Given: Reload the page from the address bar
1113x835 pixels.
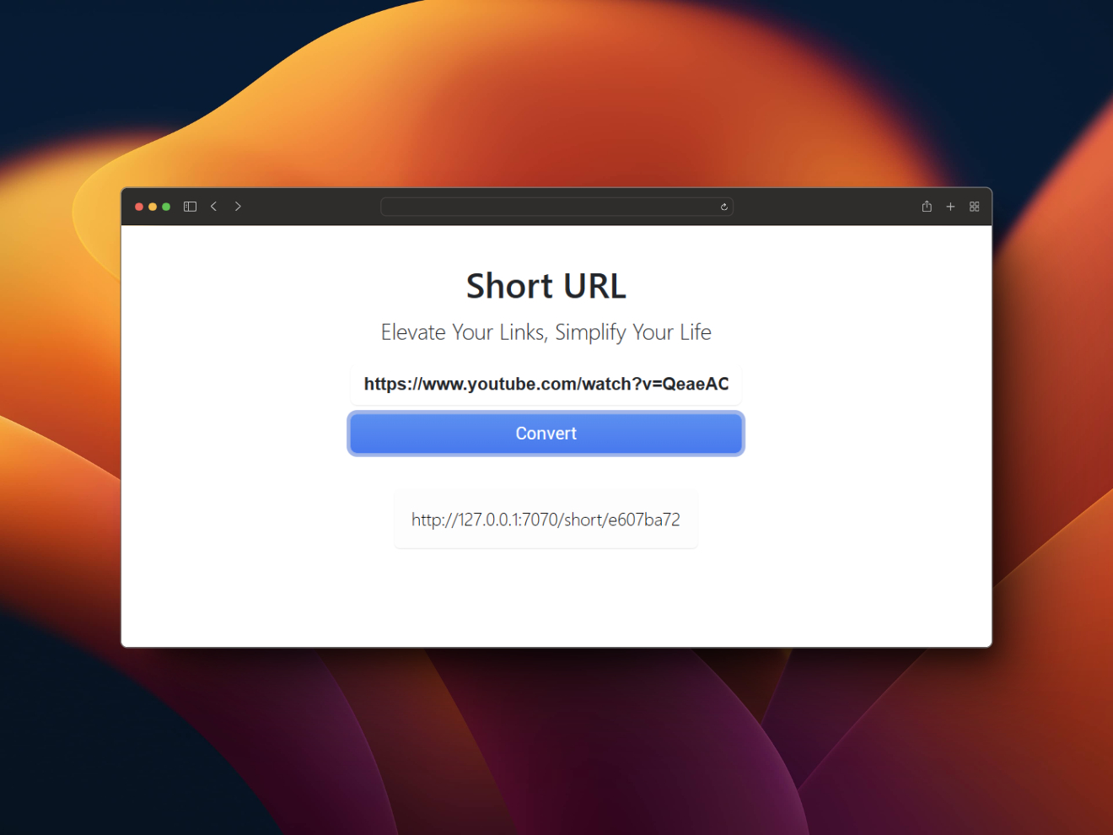Looking at the screenshot, I should [x=723, y=207].
